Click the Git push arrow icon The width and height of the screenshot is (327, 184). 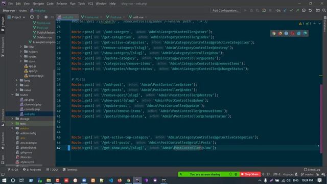[x=297, y=10]
